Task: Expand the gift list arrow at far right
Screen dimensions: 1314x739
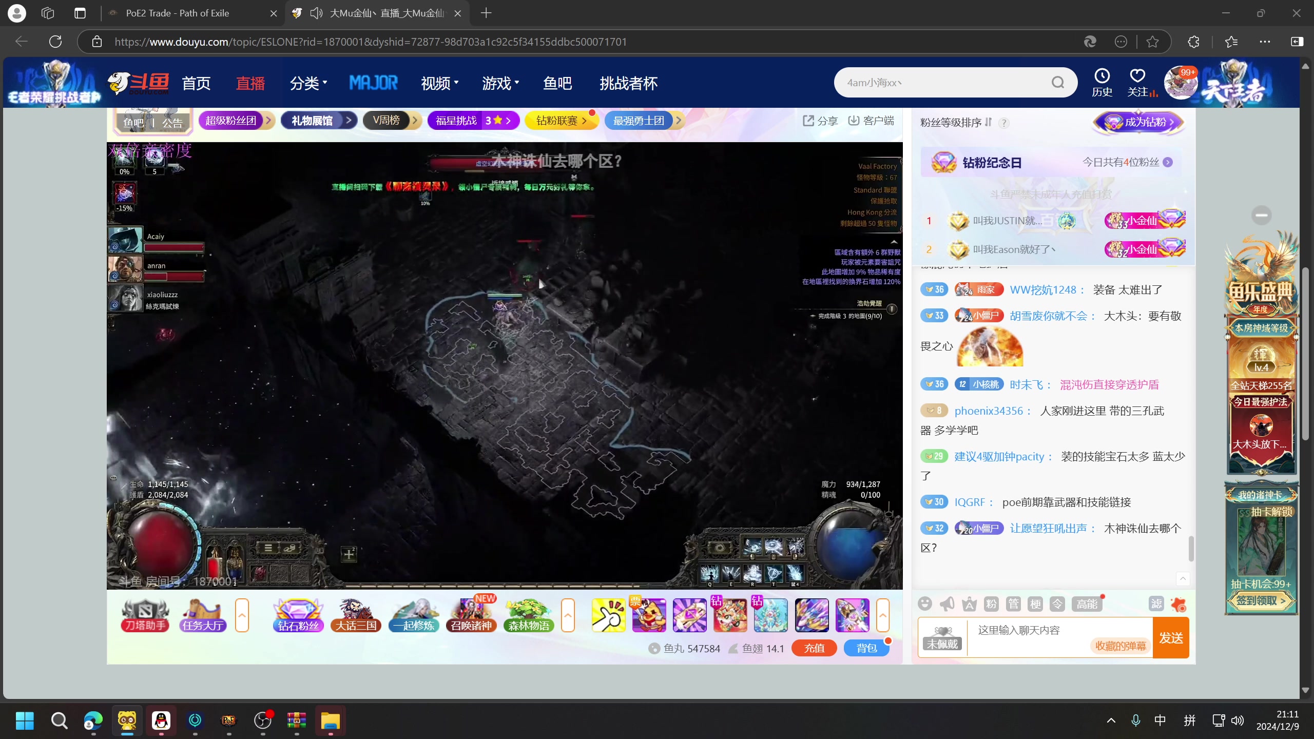Action: point(883,615)
